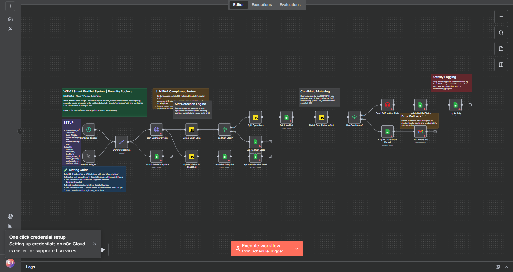The image size is (513, 272).
Task: Select the Fetch Waitlist sheet node
Action: [x=286, y=117]
